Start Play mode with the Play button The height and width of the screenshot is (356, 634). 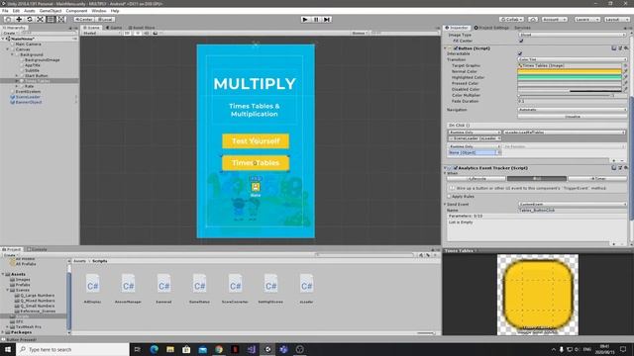click(305, 20)
